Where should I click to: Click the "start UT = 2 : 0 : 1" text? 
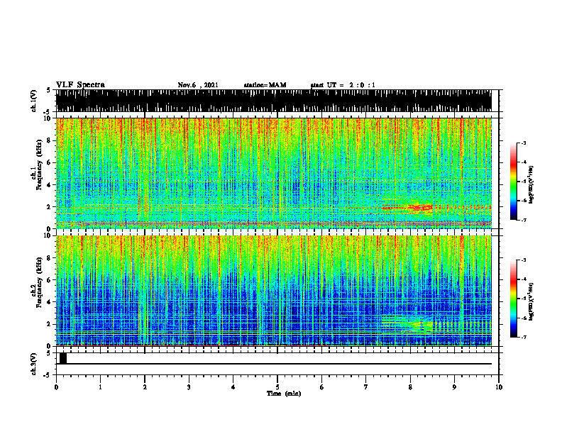[x=343, y=85]
